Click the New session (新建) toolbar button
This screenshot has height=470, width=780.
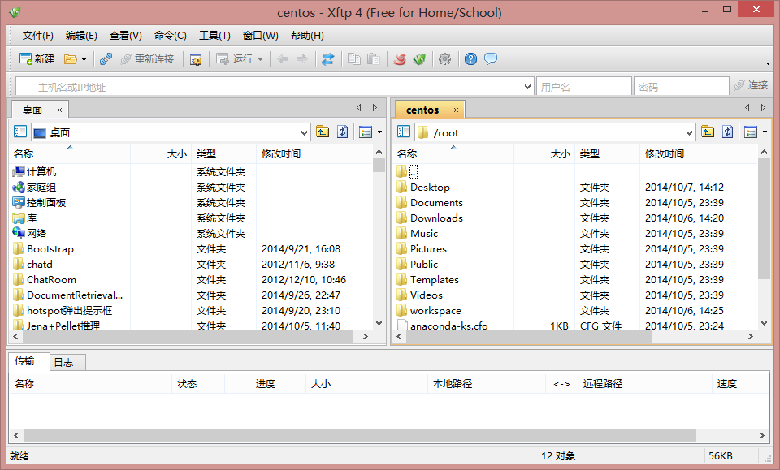pyautogui.click(x=37, y=59)
